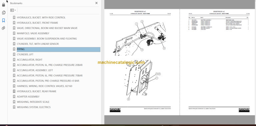Viewport: 256px width, 126px height.
Task: Jump to CYLINDER, LIFT bookmark
Action: [25, 54]
